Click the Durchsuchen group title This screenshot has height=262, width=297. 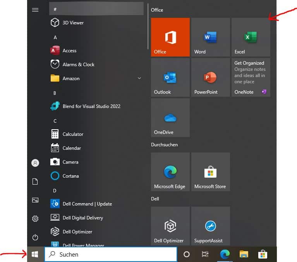pos(165,145)
